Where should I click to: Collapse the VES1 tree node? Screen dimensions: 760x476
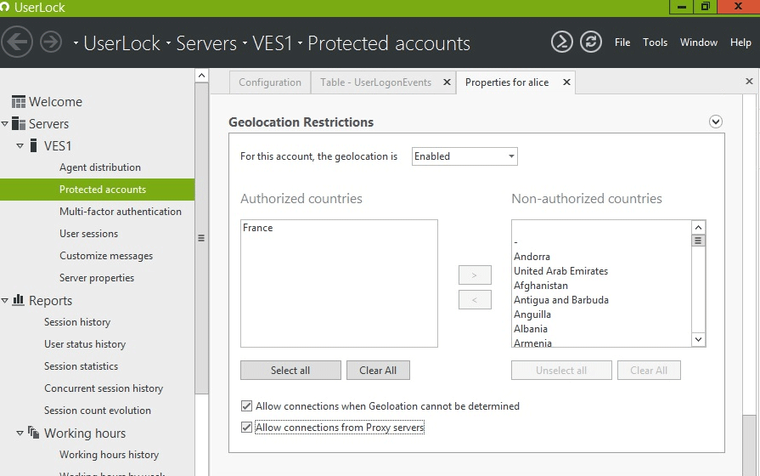(x=20, y=145)
